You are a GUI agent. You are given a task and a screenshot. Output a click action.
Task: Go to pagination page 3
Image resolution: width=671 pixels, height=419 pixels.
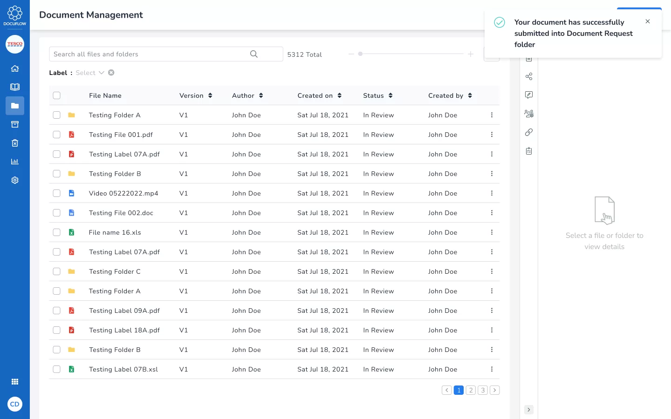[x=483, y=390]
